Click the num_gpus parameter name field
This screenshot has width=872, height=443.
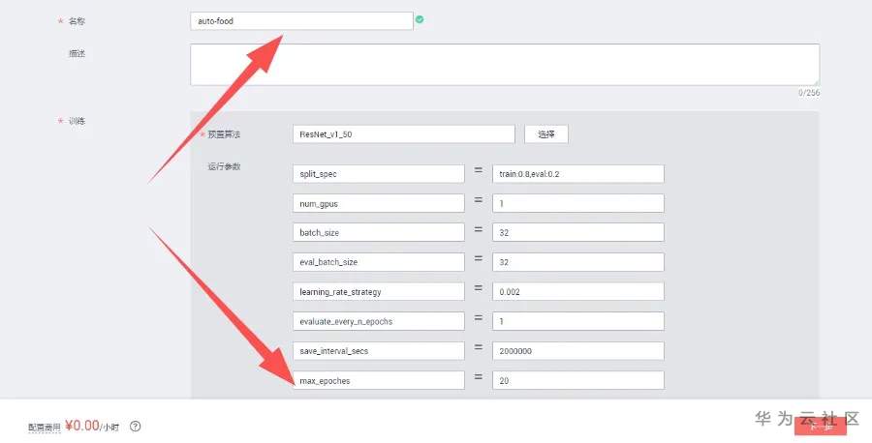[x=379, y=203]
